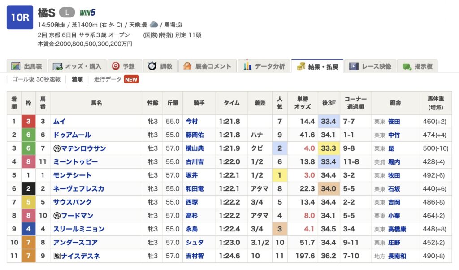459x270 pixels.
Task: Click the 単勝オッズ column header
Action: [x=303, y=103]
